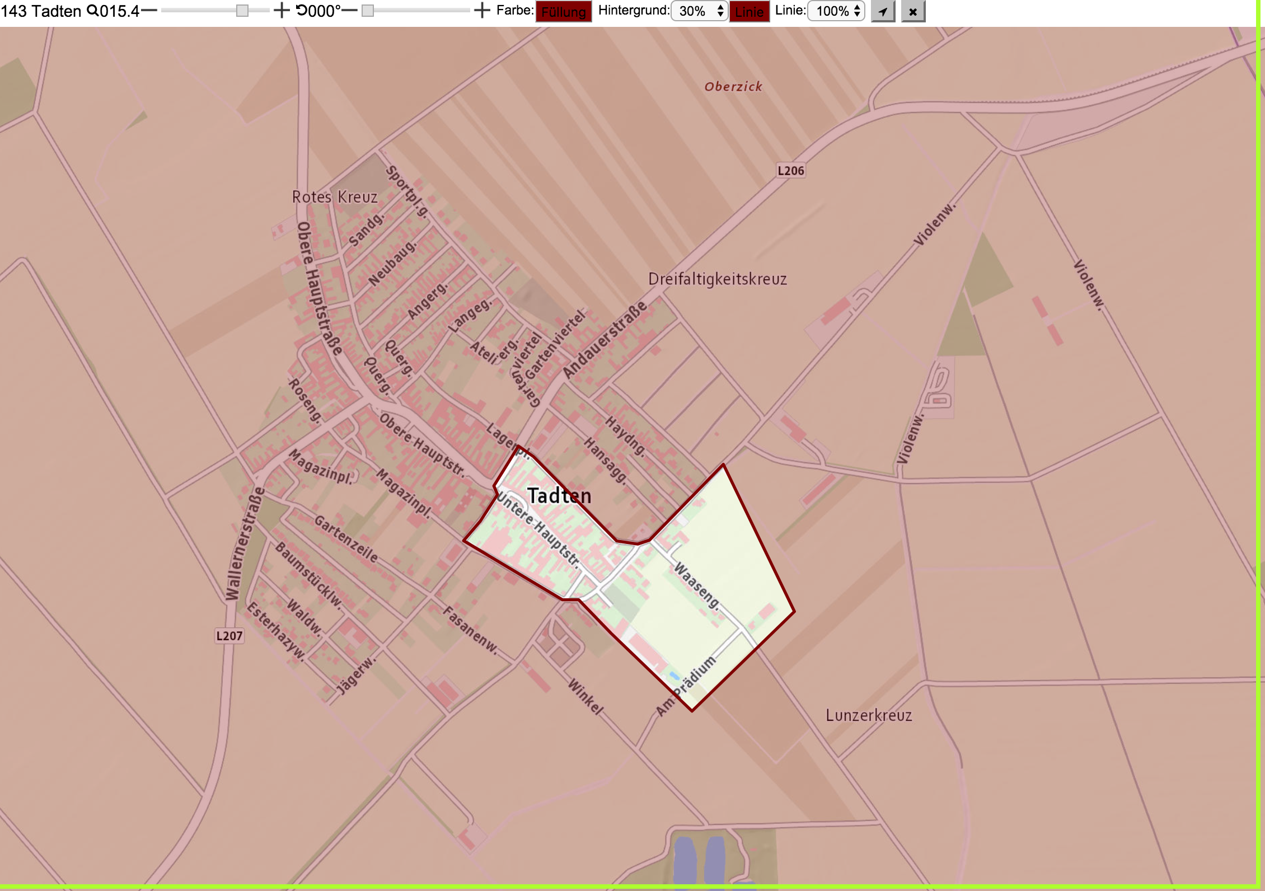Increase rotation with the plus sign

482,11
